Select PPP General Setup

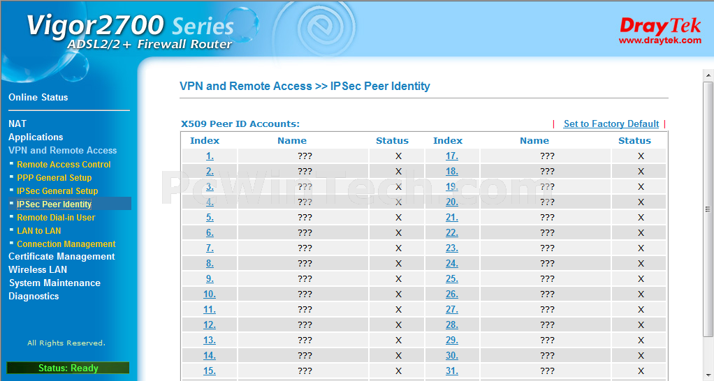pyautogui.click(x=54, y=178)
